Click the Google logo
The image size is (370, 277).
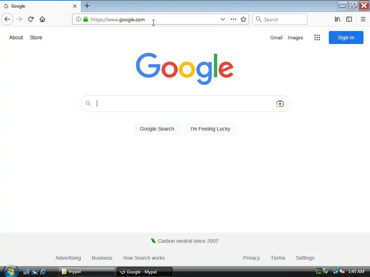(185, 69)
